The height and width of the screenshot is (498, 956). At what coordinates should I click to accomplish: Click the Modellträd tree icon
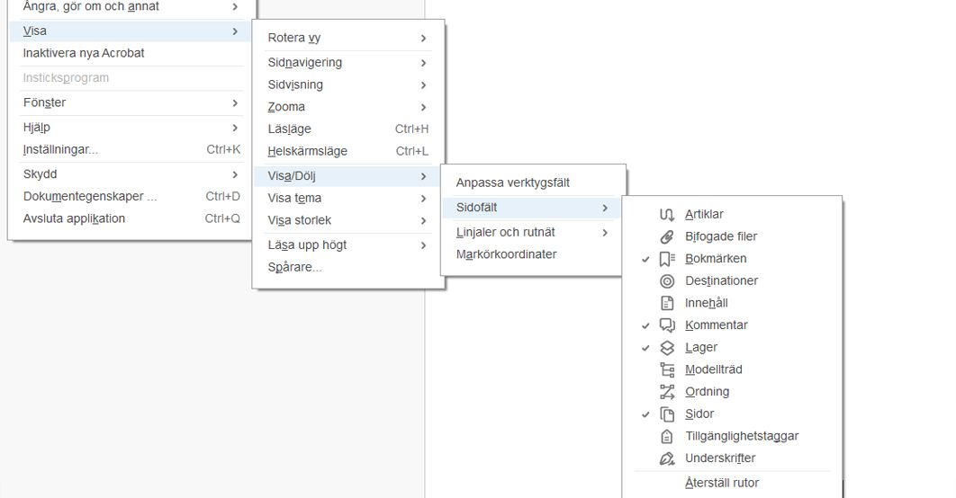pyautogui.click(x=667, y=369)
